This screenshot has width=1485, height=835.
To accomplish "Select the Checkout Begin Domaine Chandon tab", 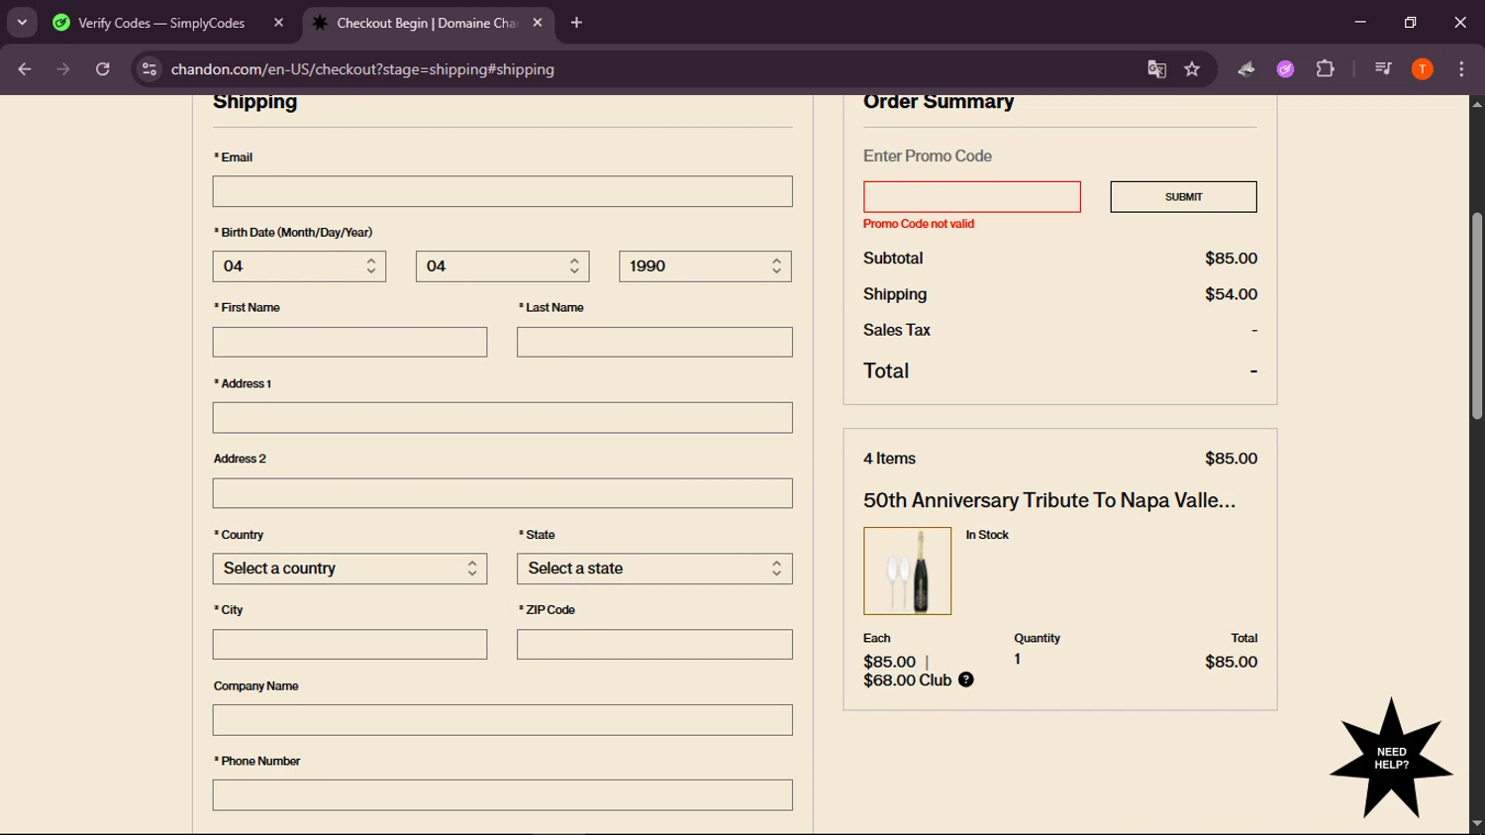I will 427,23.
